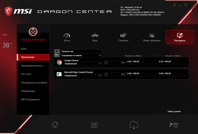
Task: Open the info icon in title bar
Action: (x=174, y=5)
